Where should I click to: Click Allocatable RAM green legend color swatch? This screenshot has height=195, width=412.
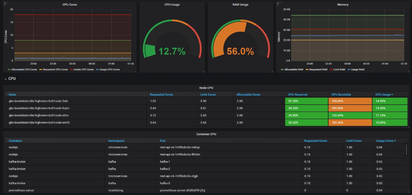click(283, 69)
